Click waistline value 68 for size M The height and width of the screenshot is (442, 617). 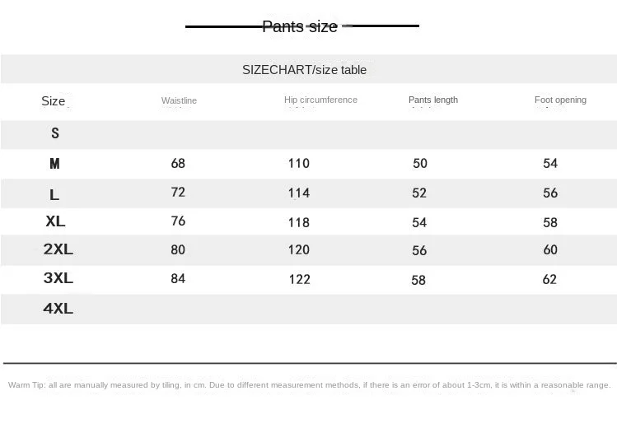[178, 163]
